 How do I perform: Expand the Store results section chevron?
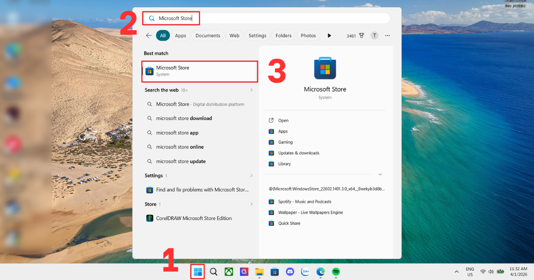click(251, 204)
